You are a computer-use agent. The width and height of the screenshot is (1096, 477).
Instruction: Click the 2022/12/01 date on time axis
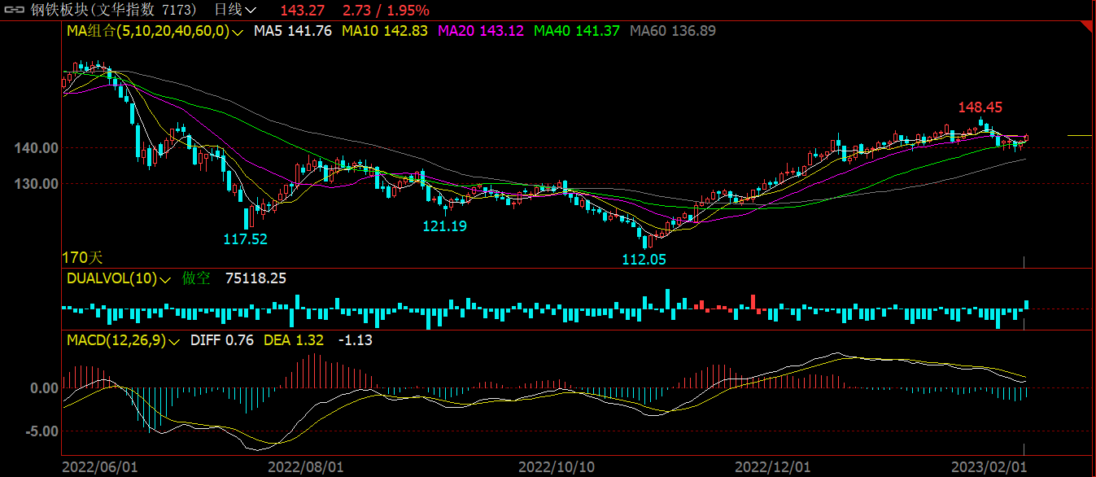point(773,467)
